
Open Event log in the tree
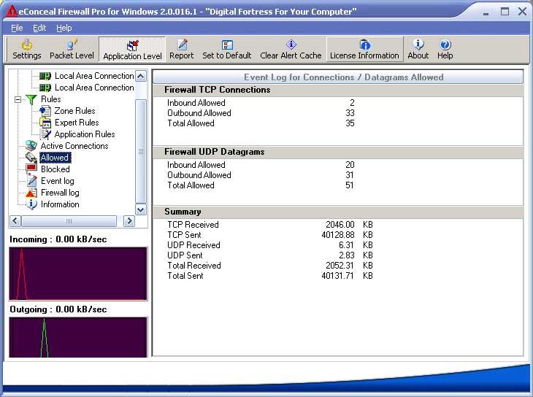(x=58, y=181)
